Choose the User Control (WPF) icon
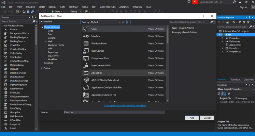This screenshot has width=255, height=136. tap(86, 65)
